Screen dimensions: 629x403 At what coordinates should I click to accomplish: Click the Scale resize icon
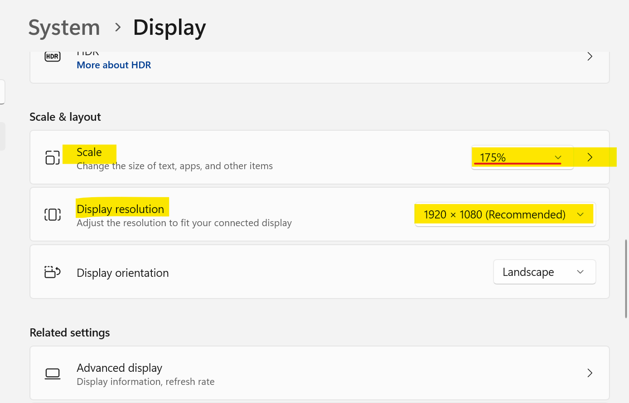point(52,157)
